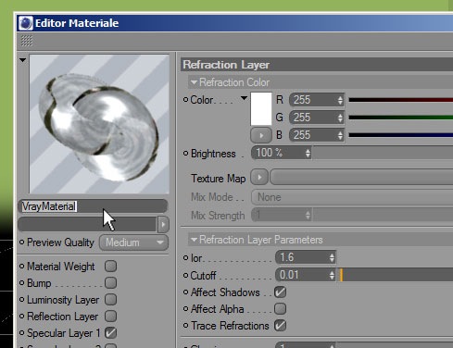Select the Luminosity Layer channel label
The image size is (453, 348).
click(63, 300)
